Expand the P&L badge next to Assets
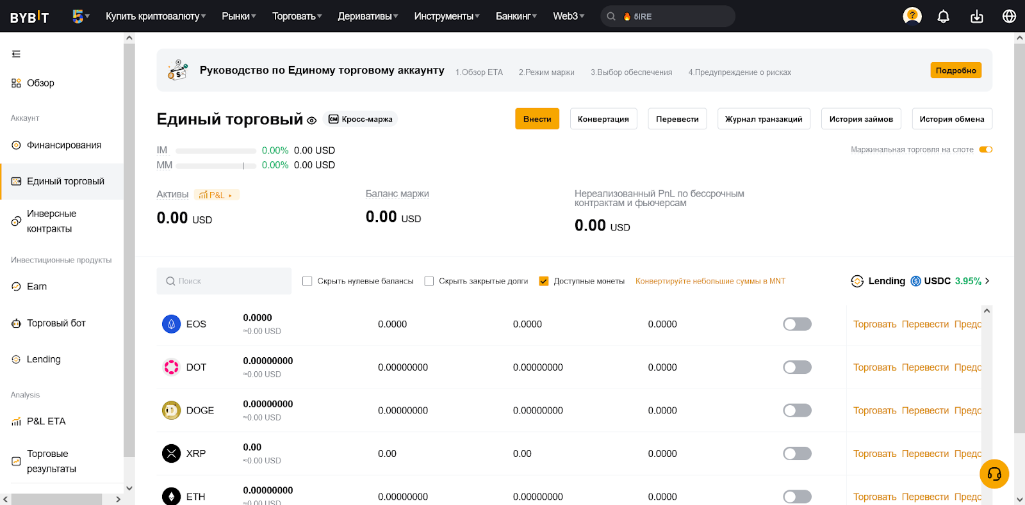This screenshot has height=505, width=1025. (217, 195)
